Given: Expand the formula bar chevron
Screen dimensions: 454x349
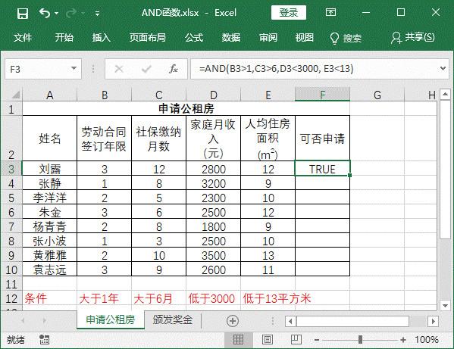Looking at the screenshot, I should point(443,69).
